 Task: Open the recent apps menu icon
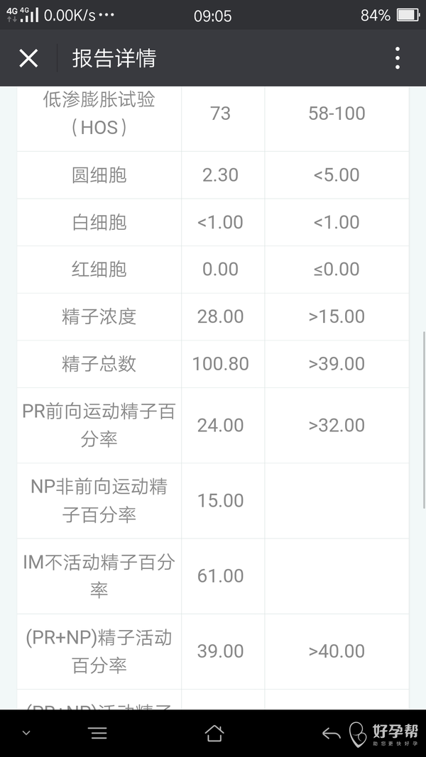pos(98,733)
